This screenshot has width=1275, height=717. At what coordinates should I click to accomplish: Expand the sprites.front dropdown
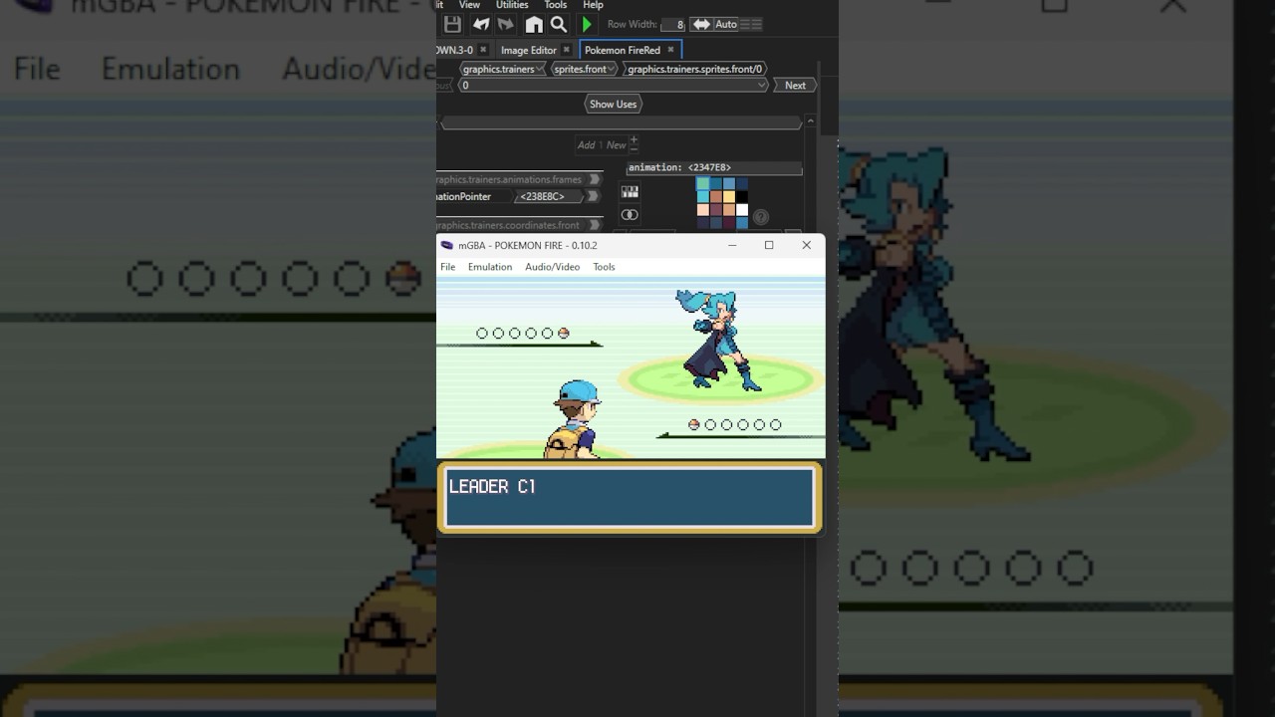pyautogui.click(x=585, y=69)
